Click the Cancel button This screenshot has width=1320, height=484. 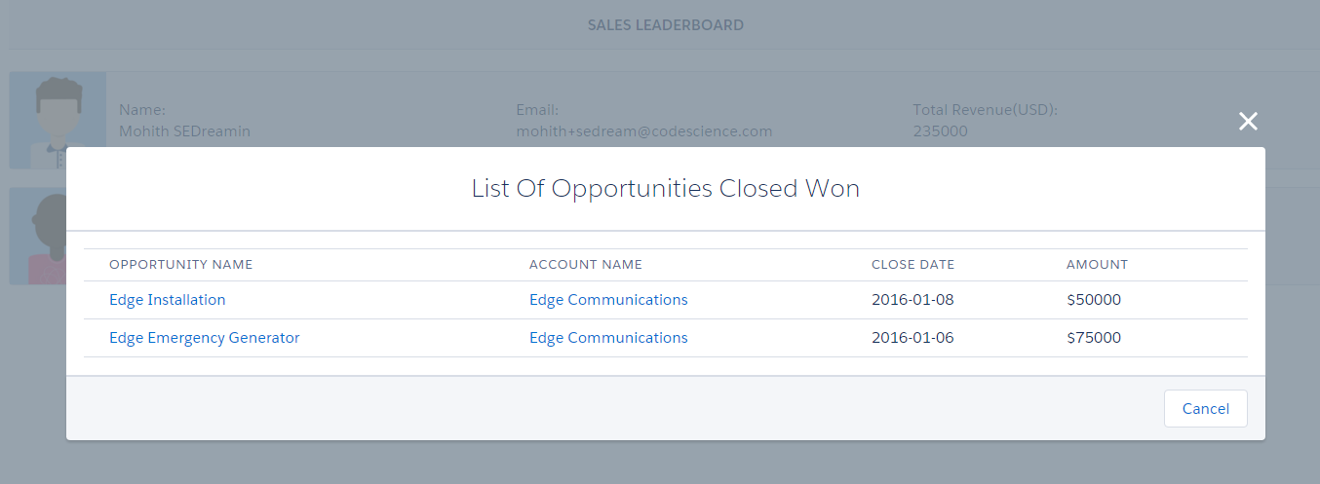[x=1205, y=409]
